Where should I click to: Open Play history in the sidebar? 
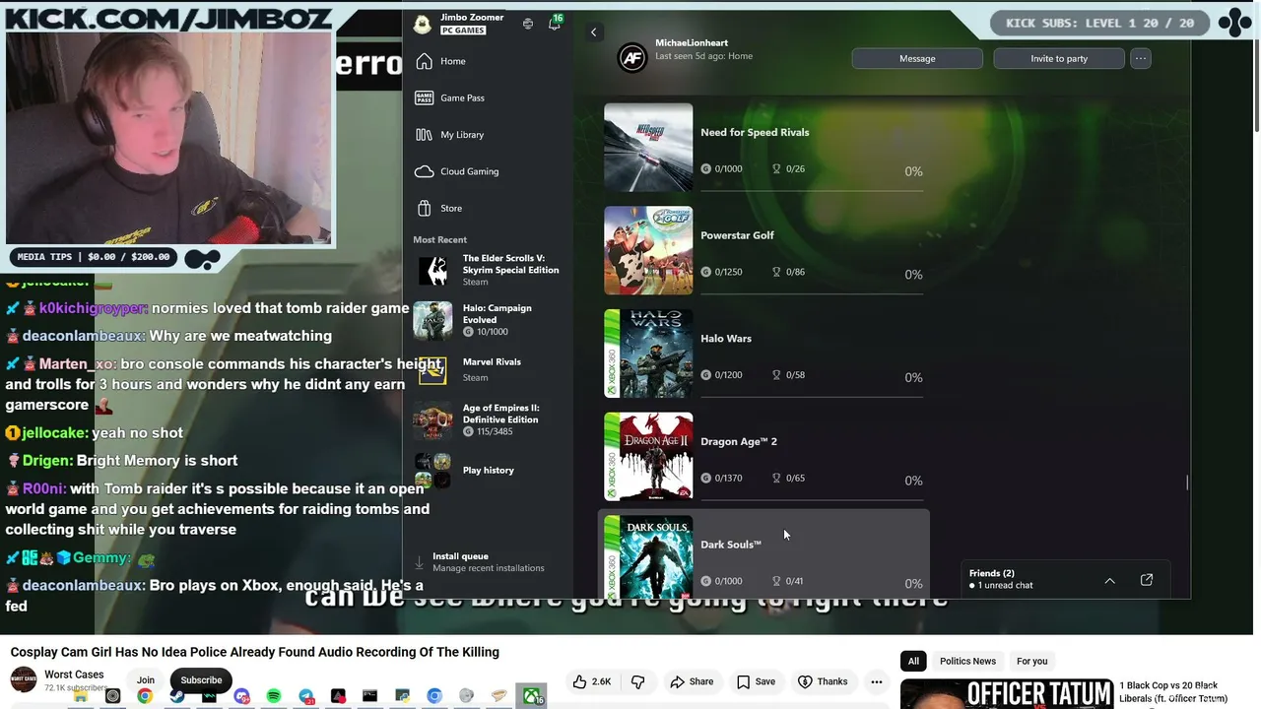tap(488, 470)
